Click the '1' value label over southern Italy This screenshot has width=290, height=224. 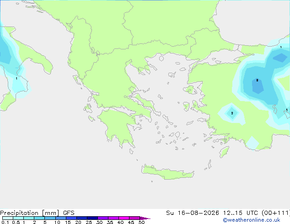[x=16, y=79]
